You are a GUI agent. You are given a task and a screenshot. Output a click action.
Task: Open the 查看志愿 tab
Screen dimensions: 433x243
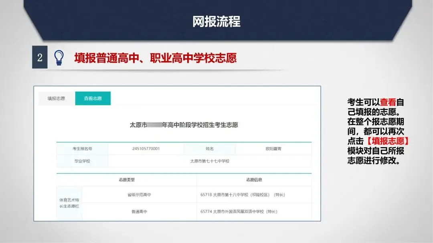coord(93,98)
